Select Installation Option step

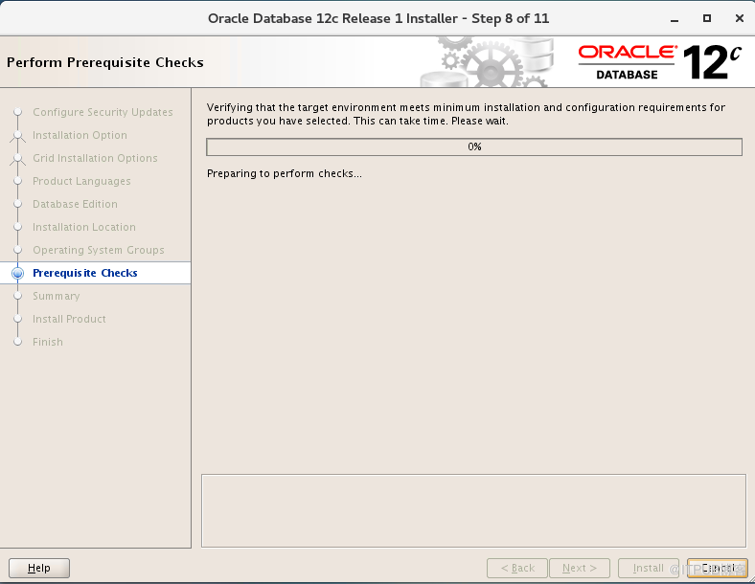(80, 135)
